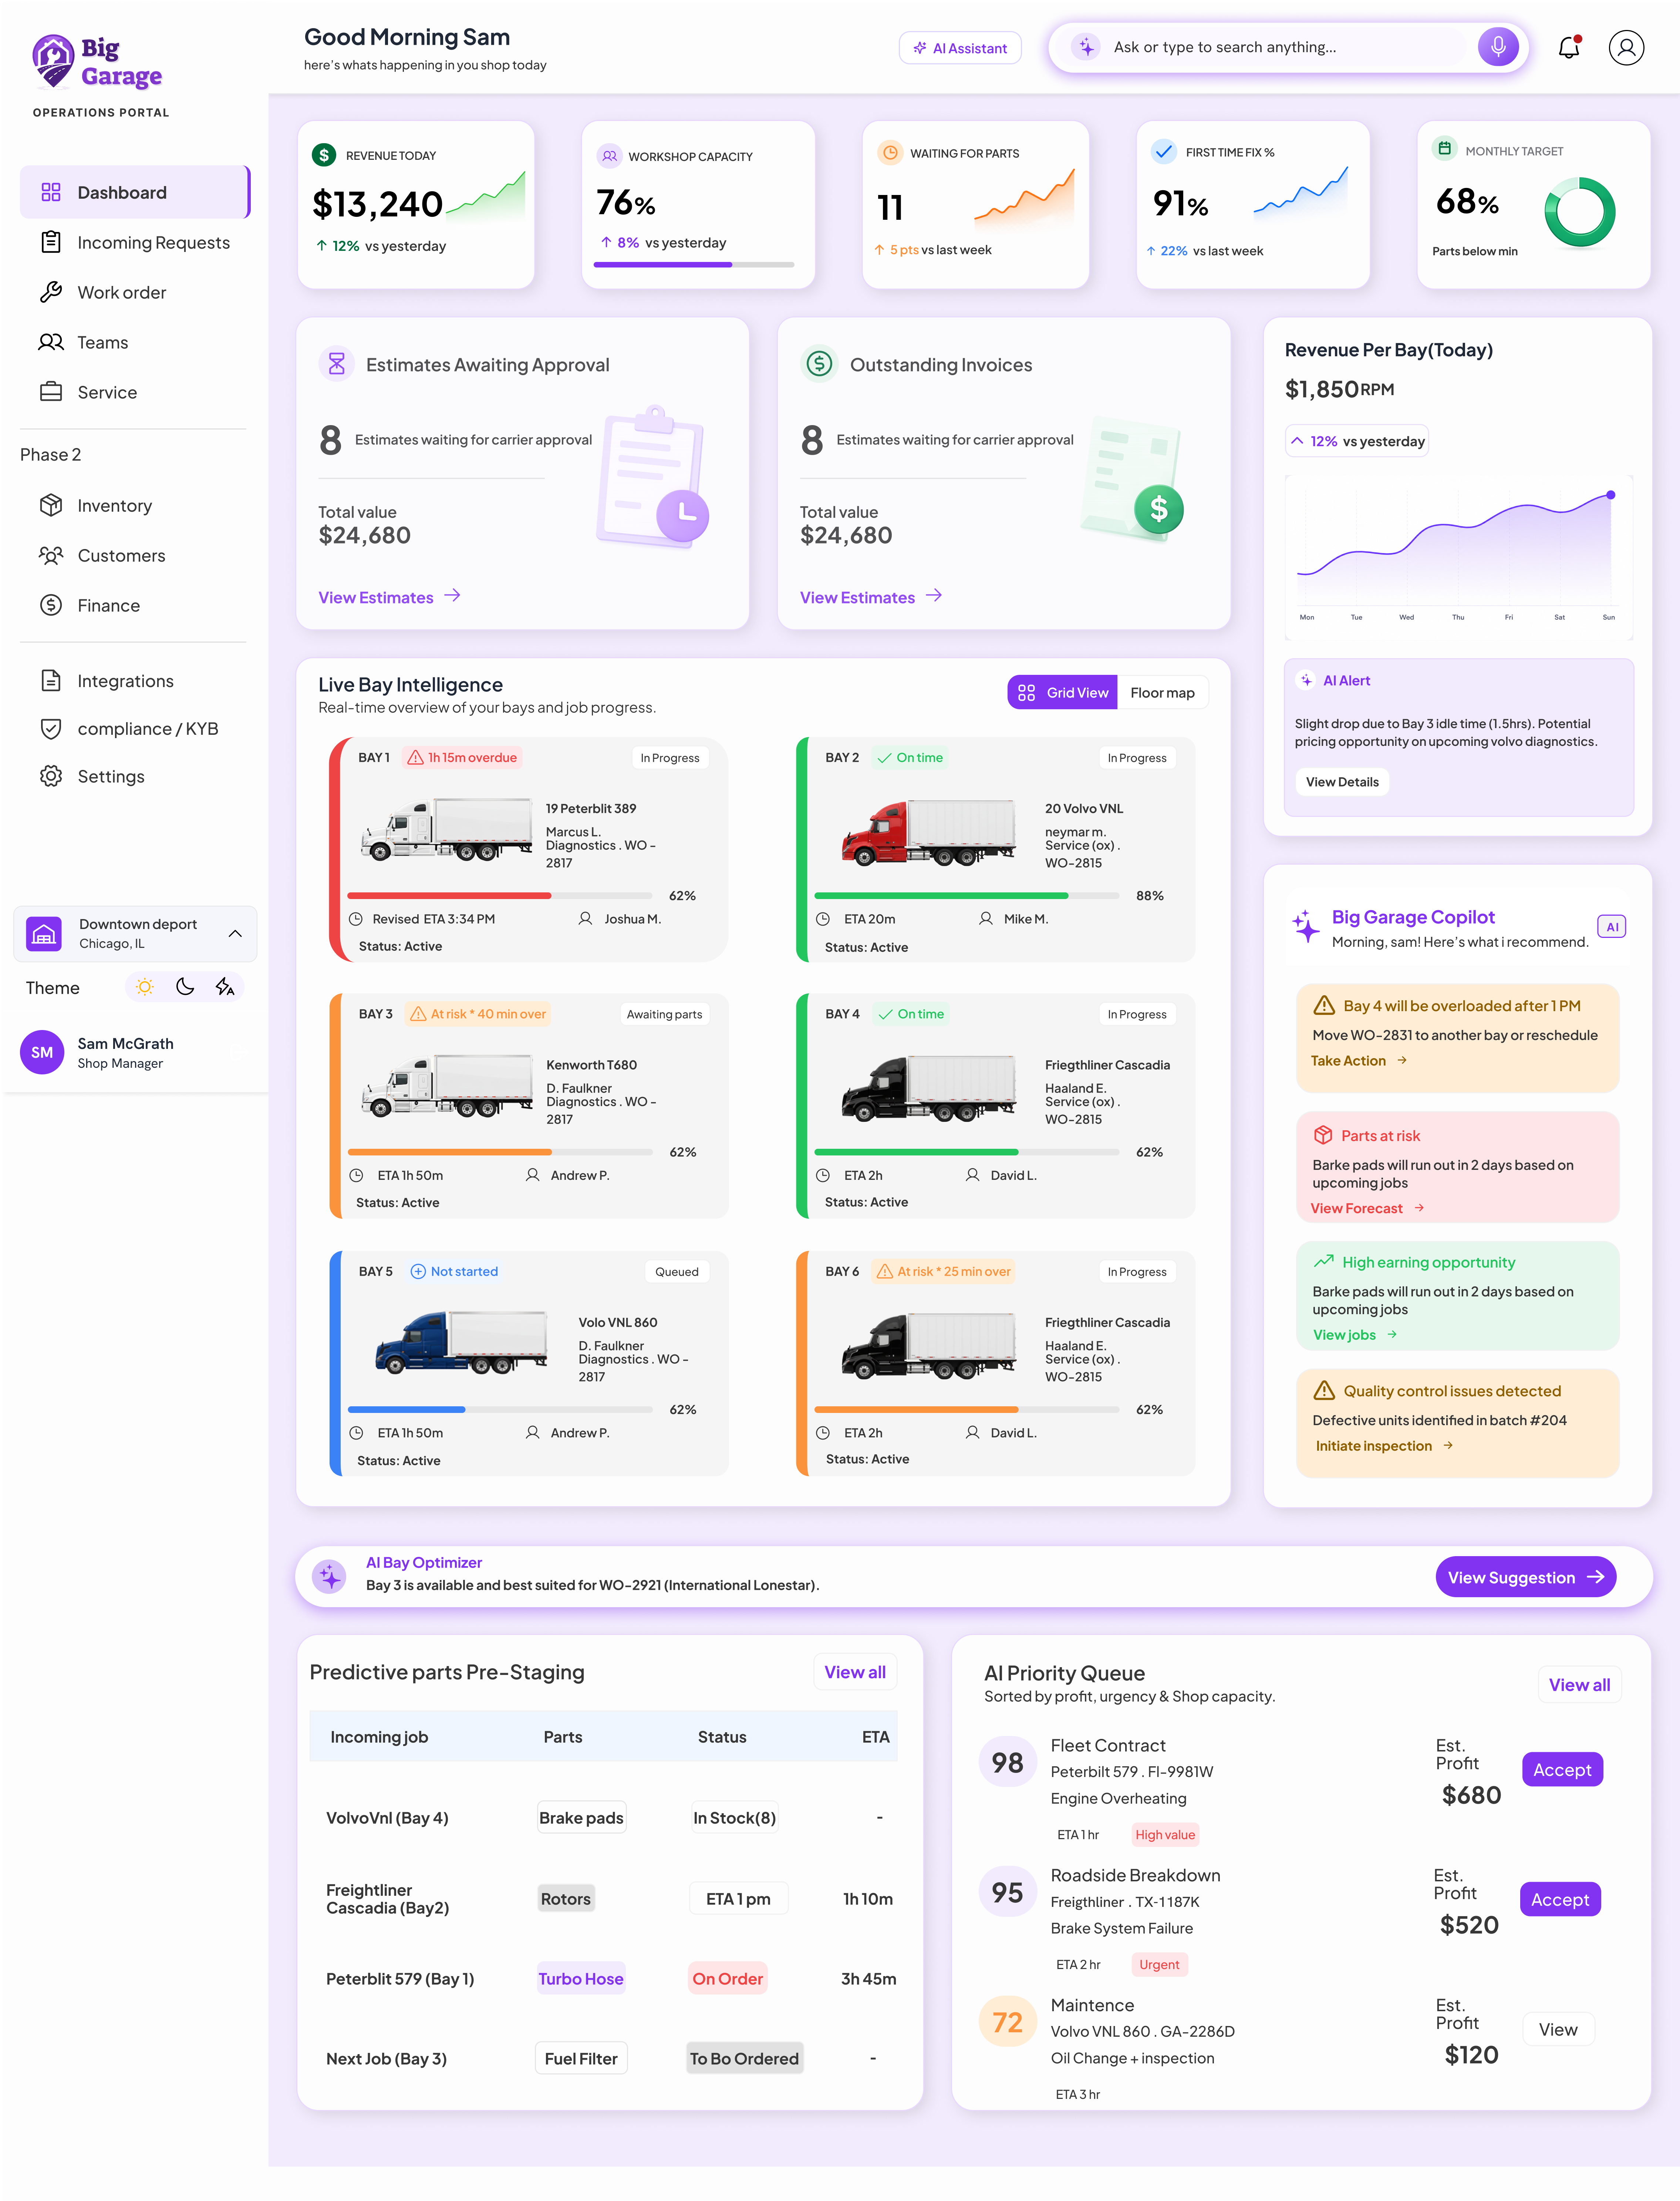This screenshot has height=2201, width=1680.
Task: Open View Estimates under Estimates Awaiting Approval
Action: [x=389, y=597]
